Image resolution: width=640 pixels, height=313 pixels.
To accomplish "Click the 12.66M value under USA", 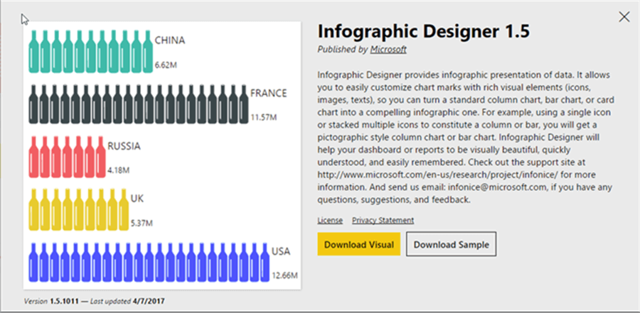I will point(284,275).
